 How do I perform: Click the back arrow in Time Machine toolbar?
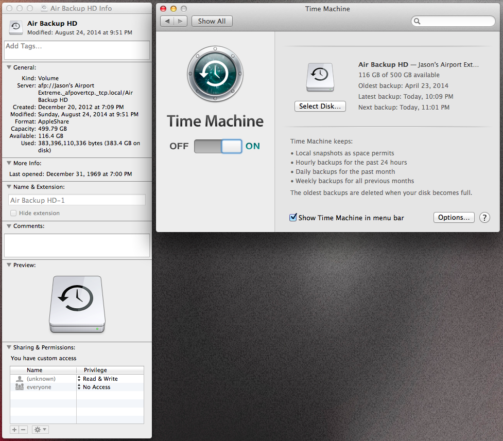point(167,21)
